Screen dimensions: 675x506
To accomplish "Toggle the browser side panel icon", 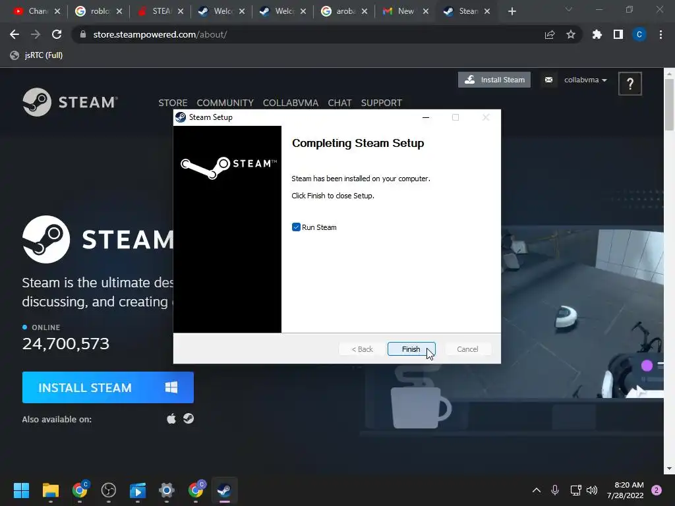I will point(618,34).
